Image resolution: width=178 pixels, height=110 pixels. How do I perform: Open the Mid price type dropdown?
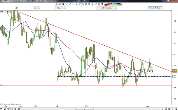coord(37,8)
